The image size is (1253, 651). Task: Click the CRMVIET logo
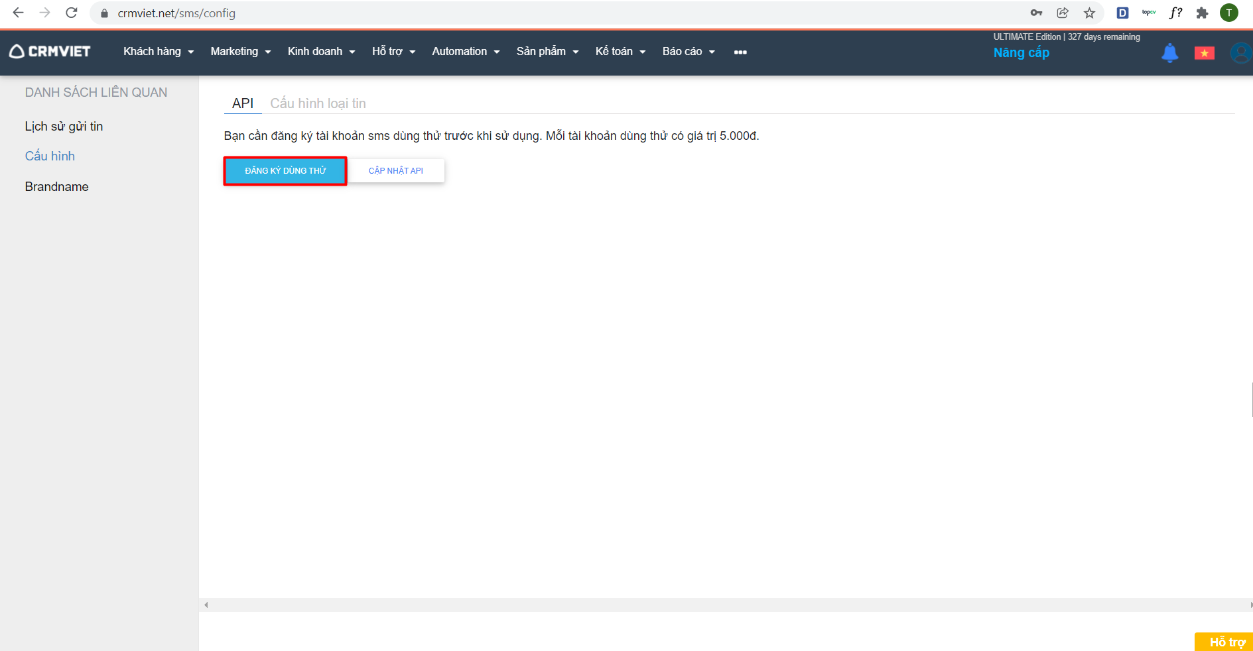click(50, 52)
